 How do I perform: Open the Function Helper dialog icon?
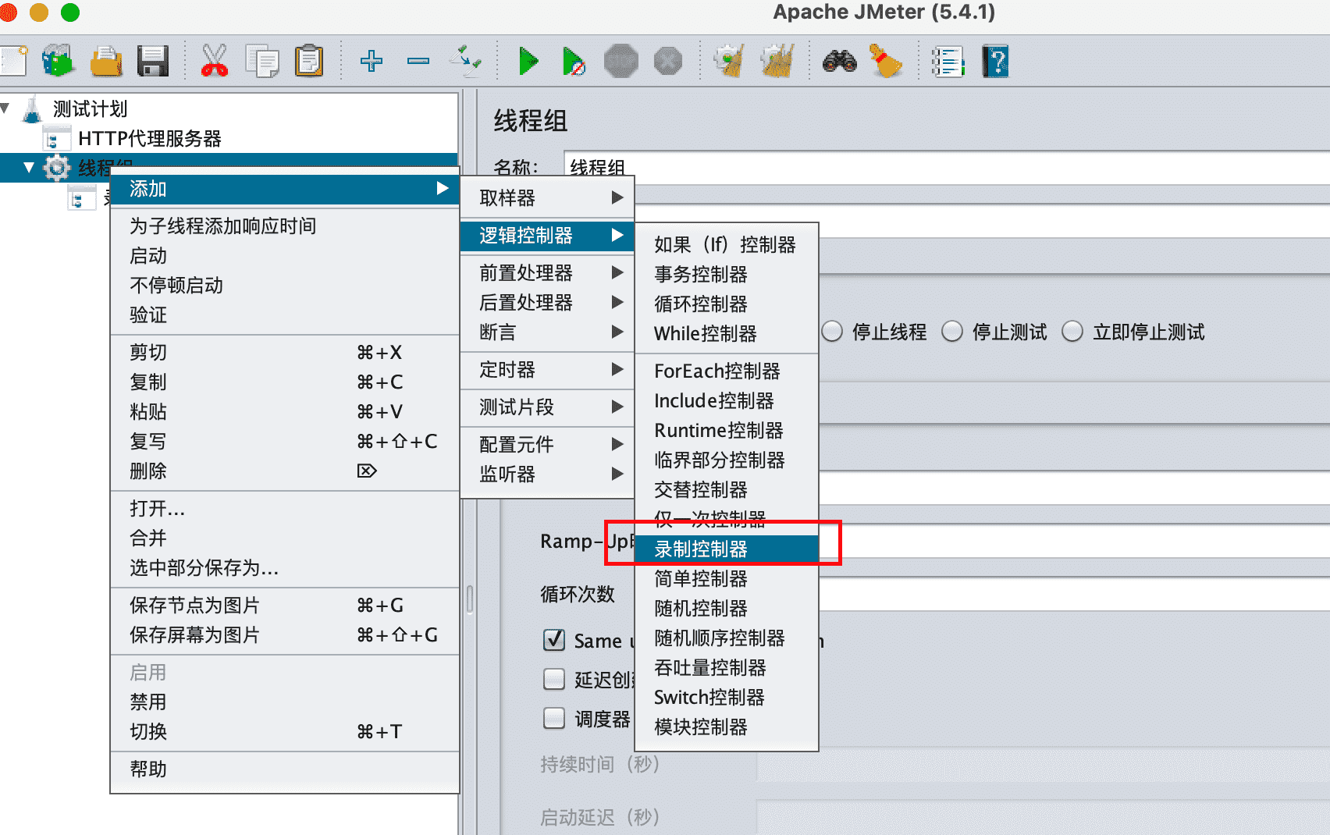click(x=948, y=61)
